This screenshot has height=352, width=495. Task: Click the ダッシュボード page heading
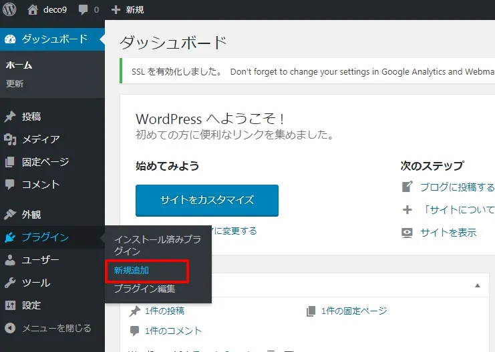pyautogui.click(x=173, y=43)
